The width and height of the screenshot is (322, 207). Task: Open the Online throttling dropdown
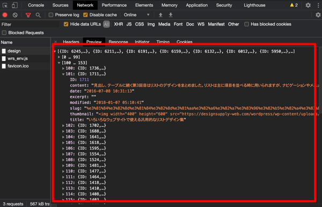click(136, 15)
